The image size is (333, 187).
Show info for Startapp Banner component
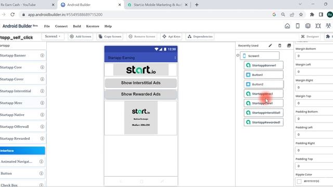tap(42, 56)
